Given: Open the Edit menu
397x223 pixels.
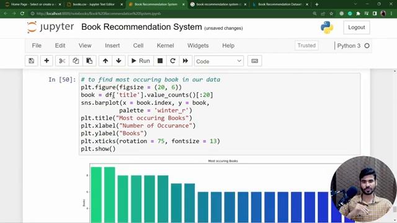Looking at the screenshot, I should [x=60, y=45].
